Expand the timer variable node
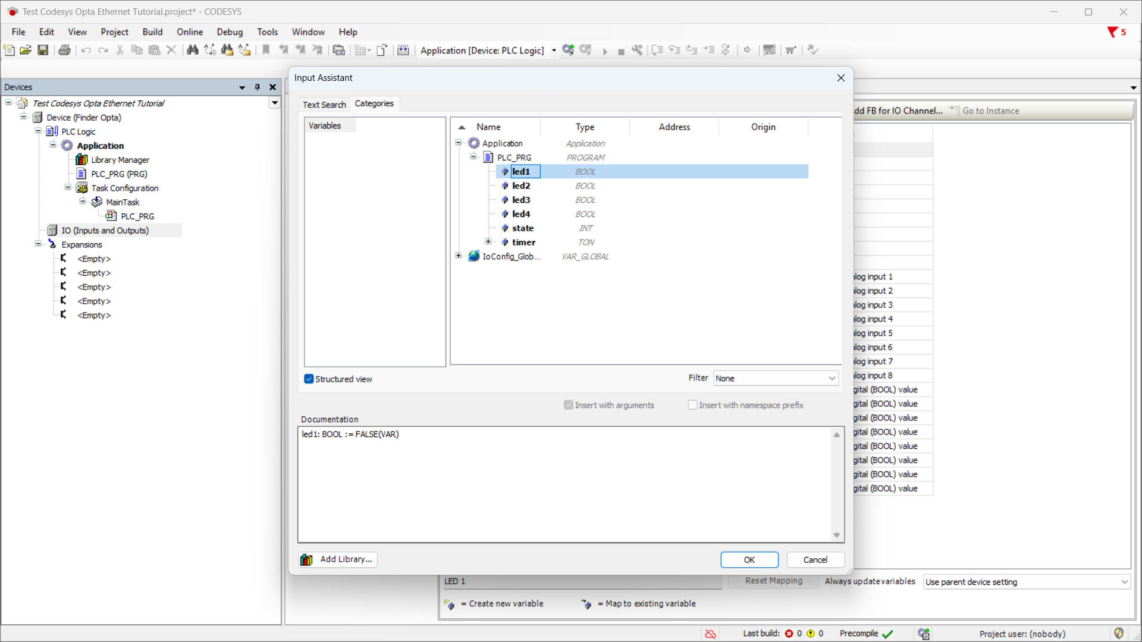This screenshot has height=642, width=1142. coord(488,242)
